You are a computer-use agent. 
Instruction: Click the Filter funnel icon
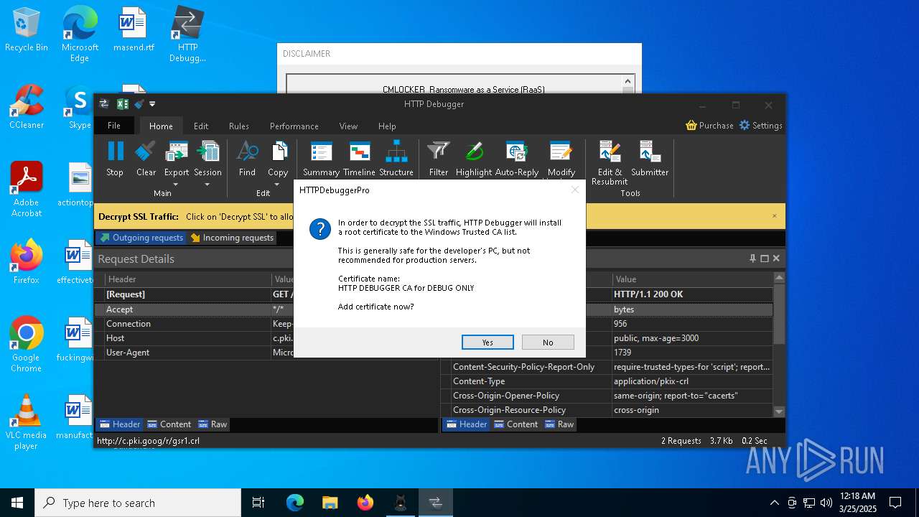(438, 152)
